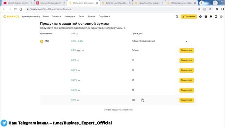Open the Earn dropdown menu

coord(81,17)
